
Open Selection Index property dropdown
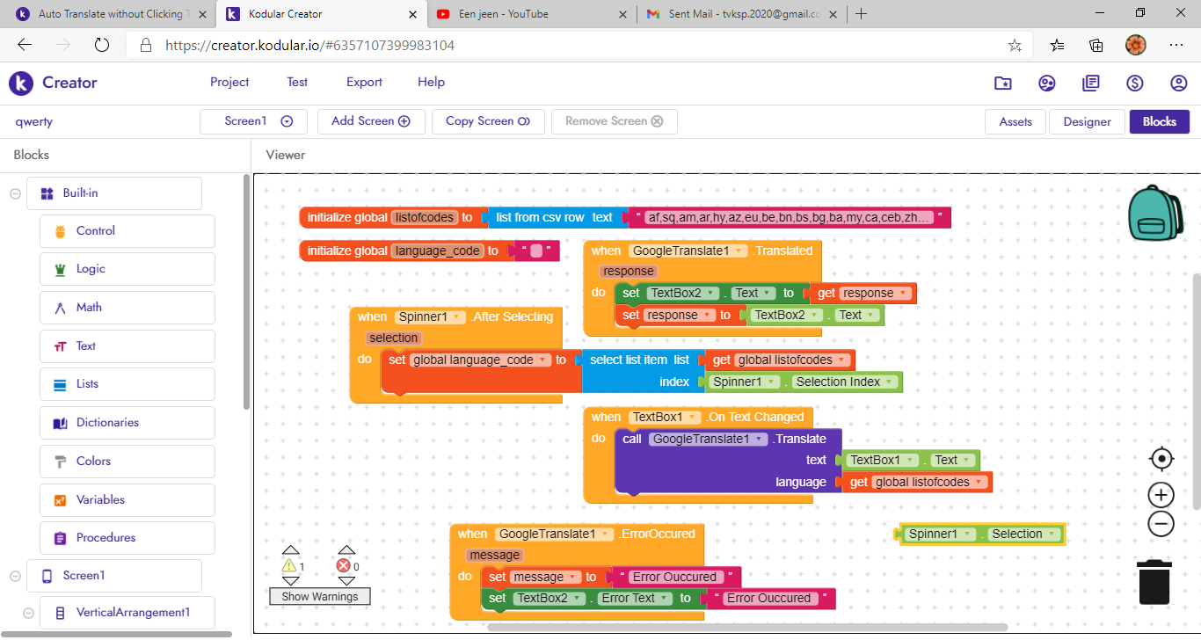click(845, 382)
